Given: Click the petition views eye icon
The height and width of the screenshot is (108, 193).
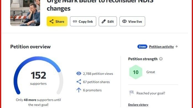Looking at the screenshot, I should [79, 74].
